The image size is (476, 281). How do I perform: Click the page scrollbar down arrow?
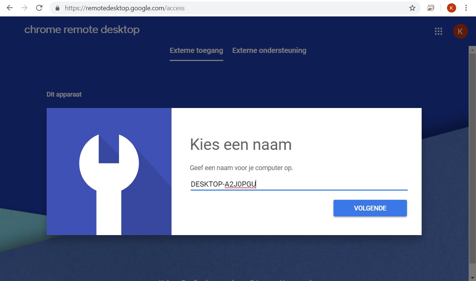[472, 278]
